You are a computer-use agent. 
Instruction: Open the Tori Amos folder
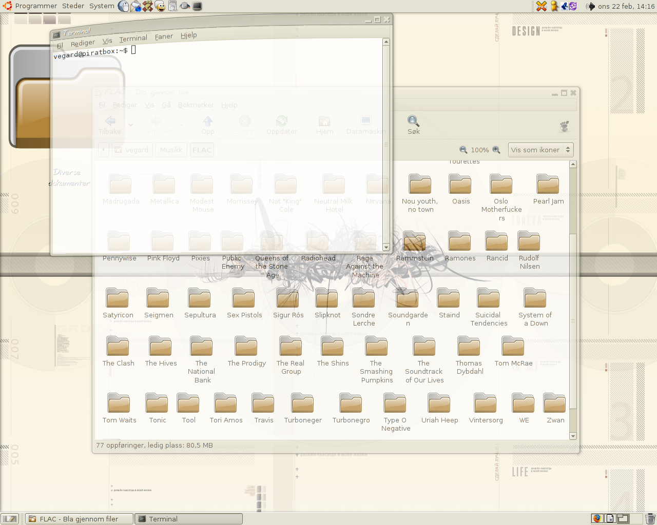tap(226, 409)
